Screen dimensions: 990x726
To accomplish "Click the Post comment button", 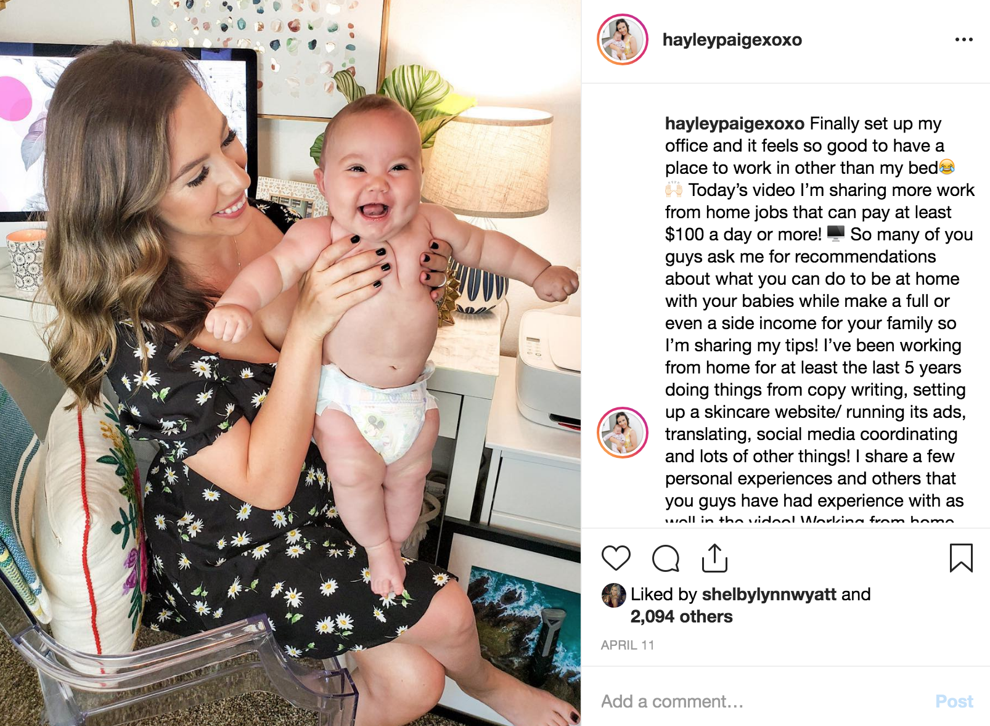I will (x=954, y=701).
